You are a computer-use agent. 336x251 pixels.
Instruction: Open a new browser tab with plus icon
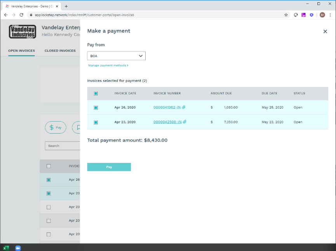(66, 7)
